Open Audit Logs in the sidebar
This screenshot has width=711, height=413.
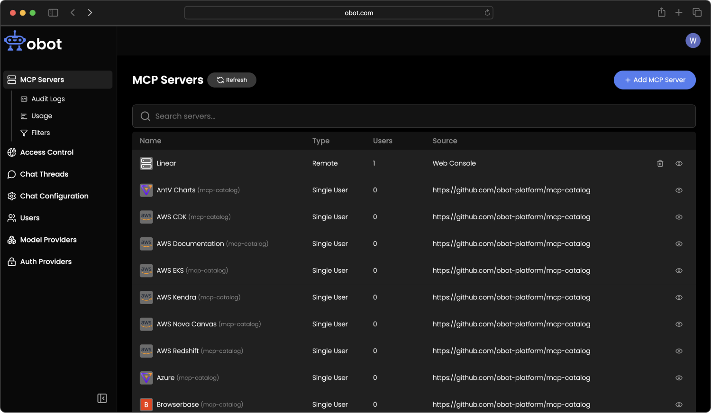pos(48,99)
